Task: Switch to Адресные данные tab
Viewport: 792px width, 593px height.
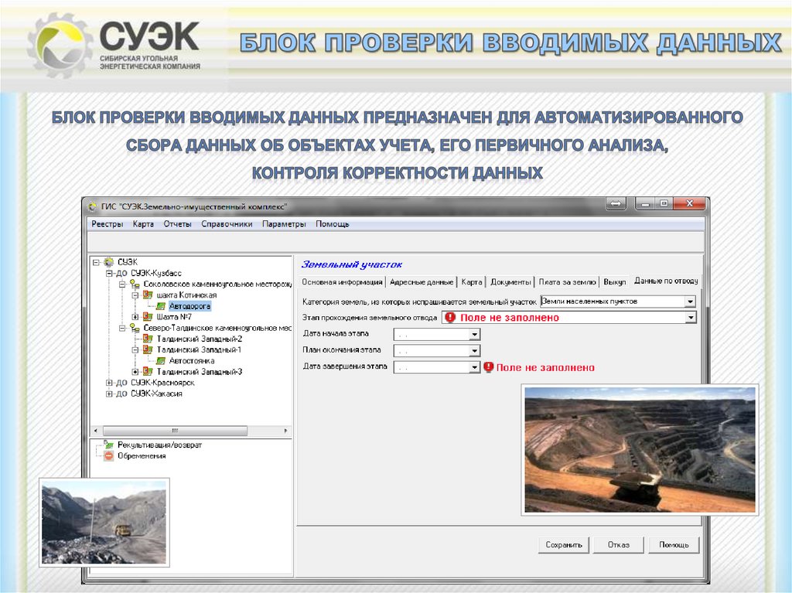Action: (422, 282)
